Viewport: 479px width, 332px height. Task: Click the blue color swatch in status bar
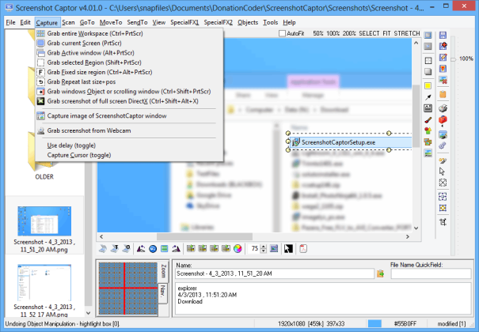pyautogui.click(x=374, y=323)
